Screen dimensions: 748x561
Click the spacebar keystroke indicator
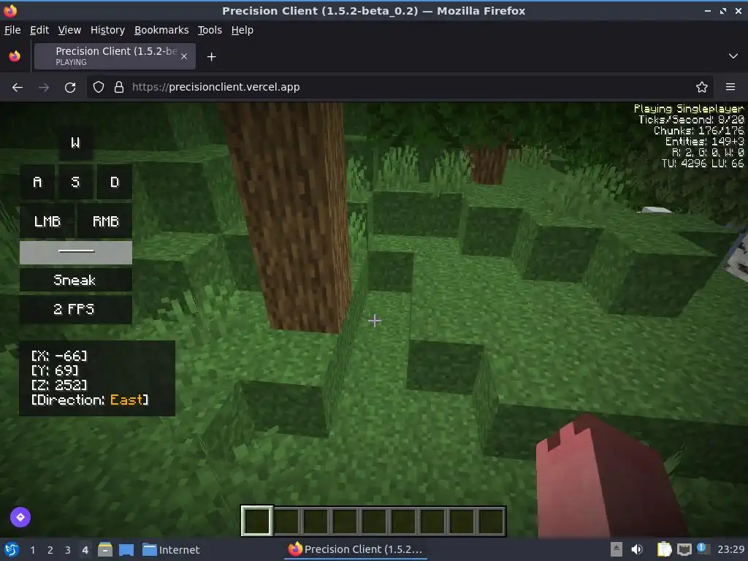76,252
